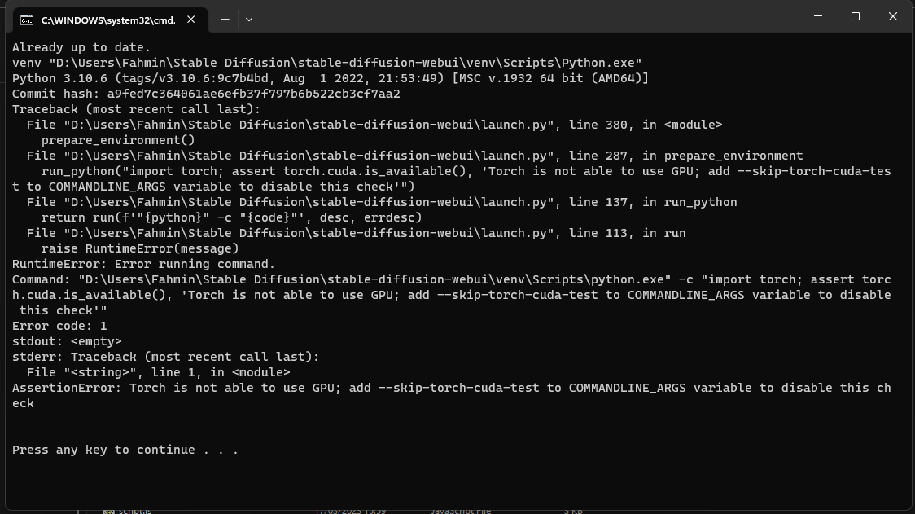Click the 'Error code: 1' line

pyautogui.click(x=59, y=326)
